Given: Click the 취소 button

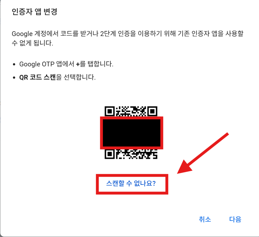Looking at the screenshot, I should coord(205,219).
